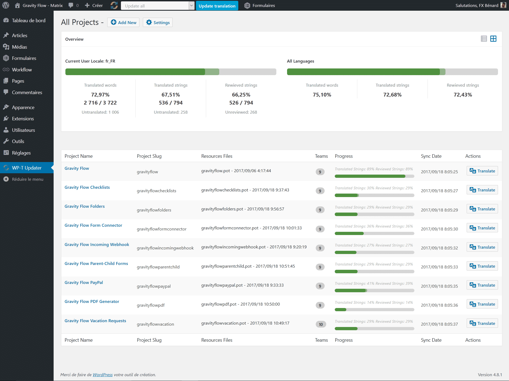Click the Outils wrench icon
This screenshot has width=509, height=381.
pyautogui.click(x=6, y=141)
